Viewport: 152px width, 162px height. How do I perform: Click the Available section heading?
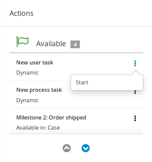pyautogui.click(x=51, y=44)
